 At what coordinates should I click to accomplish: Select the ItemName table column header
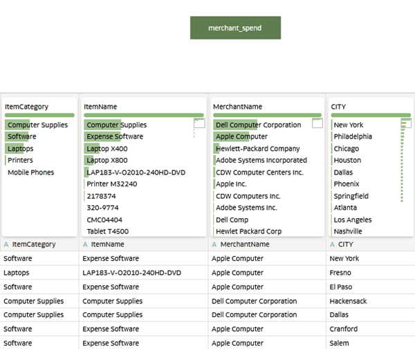pos(144,244)
